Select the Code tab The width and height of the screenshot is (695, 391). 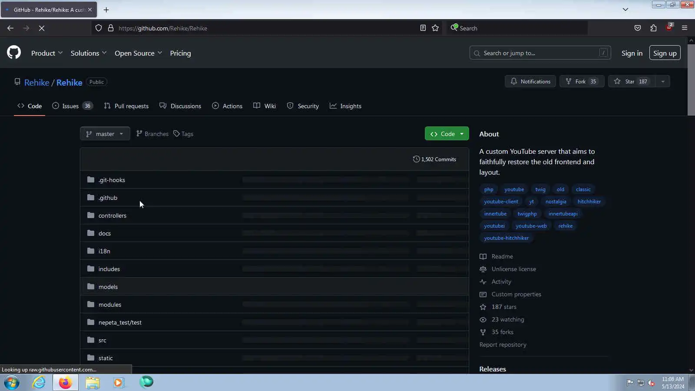click(30, 106)
